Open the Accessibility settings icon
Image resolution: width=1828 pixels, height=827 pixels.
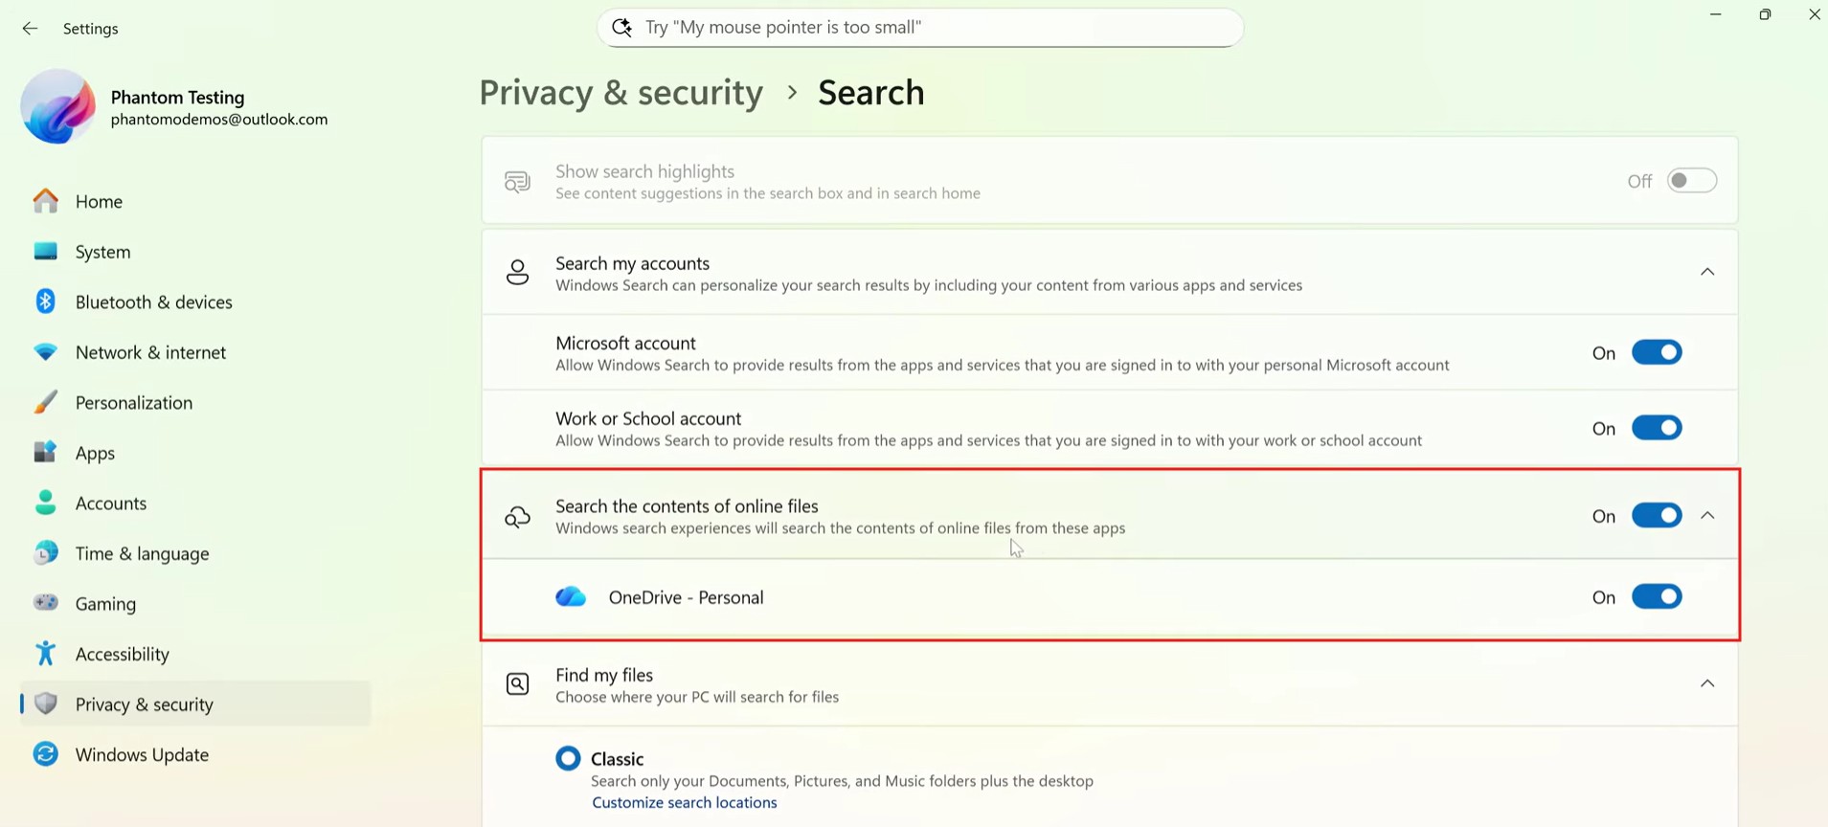point(45,653)
